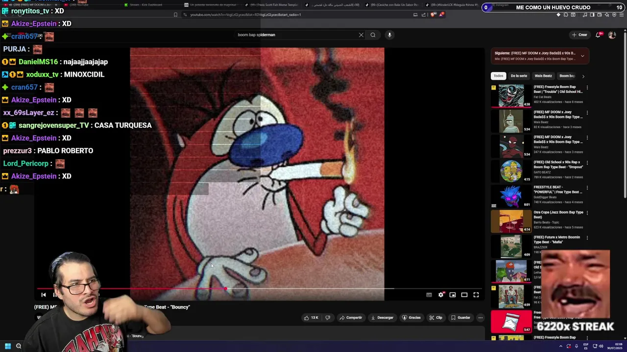Image resolution: width=627 pixels, height=352 pixels.
Task: Open options for POWERFUL beat video
Action: tap(587, 188)
